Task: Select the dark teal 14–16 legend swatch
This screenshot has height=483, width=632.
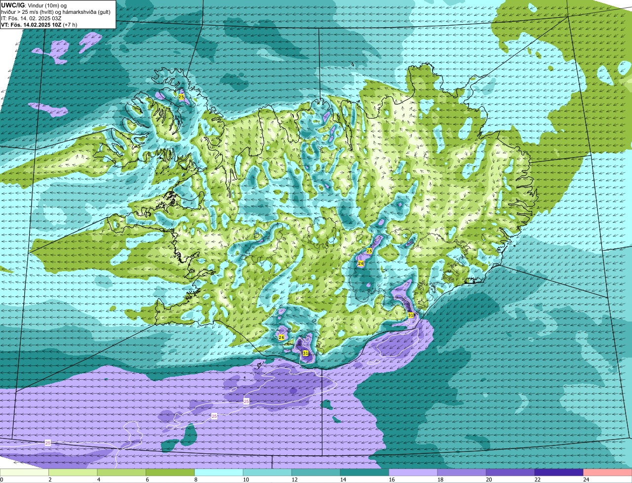Action: click(365, 472)
